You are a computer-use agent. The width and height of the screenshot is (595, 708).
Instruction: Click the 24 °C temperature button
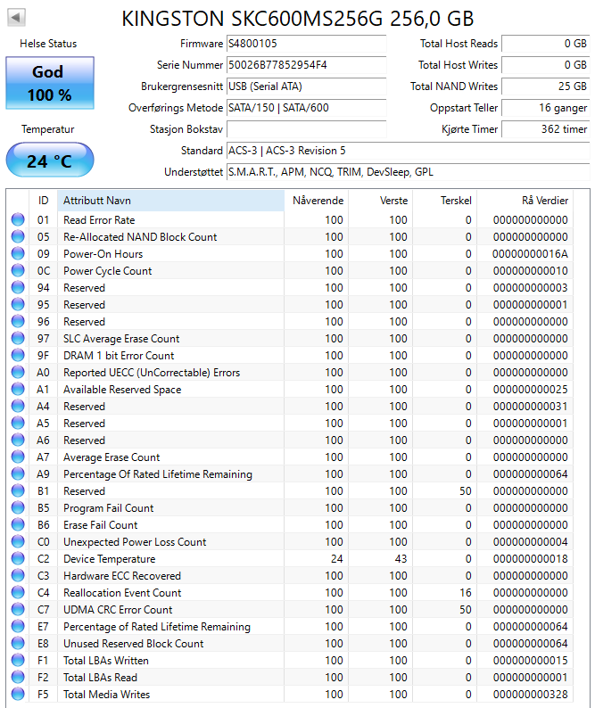pyautogui.click(x=50, y=161)
